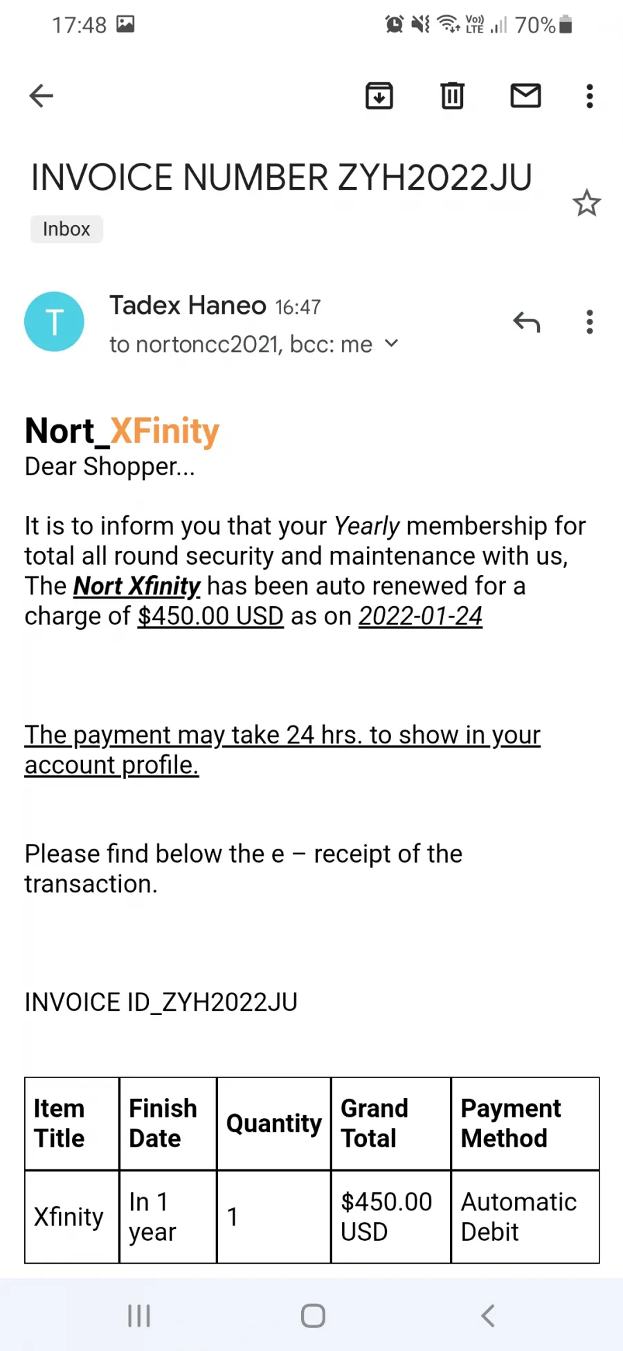This screenshot has height=1351, width=623.
Task: Go home using the navigation bar button
Action: (313, 1316)
